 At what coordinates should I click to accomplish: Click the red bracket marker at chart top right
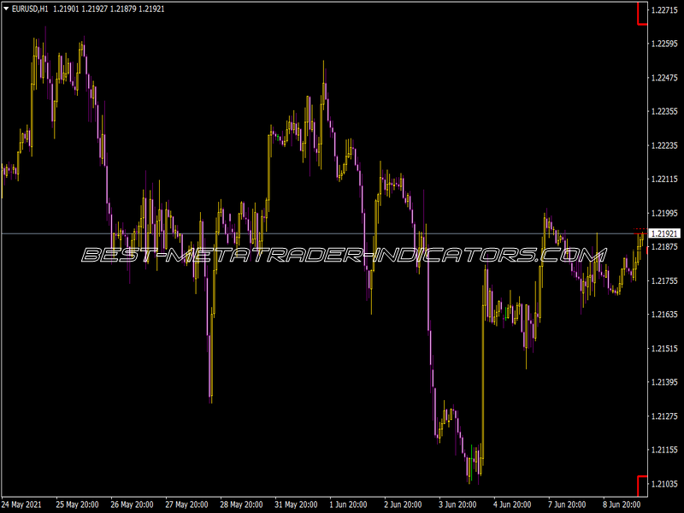point(642,14)
